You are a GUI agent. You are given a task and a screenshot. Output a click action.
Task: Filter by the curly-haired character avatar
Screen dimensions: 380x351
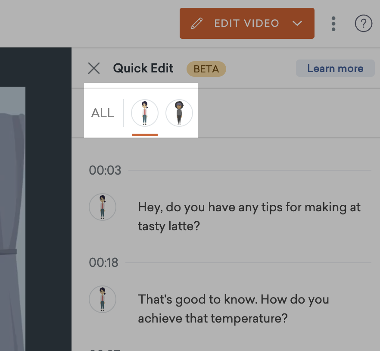(179, 113)
